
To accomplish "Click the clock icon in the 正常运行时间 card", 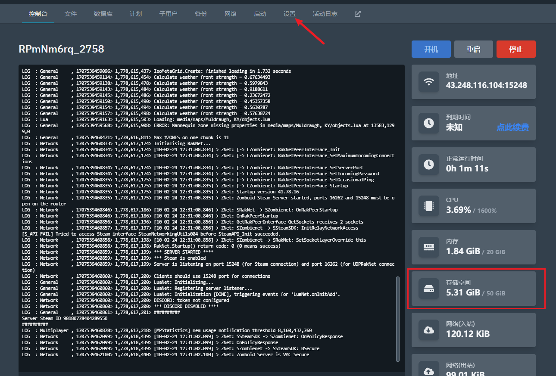I will 429,165.
